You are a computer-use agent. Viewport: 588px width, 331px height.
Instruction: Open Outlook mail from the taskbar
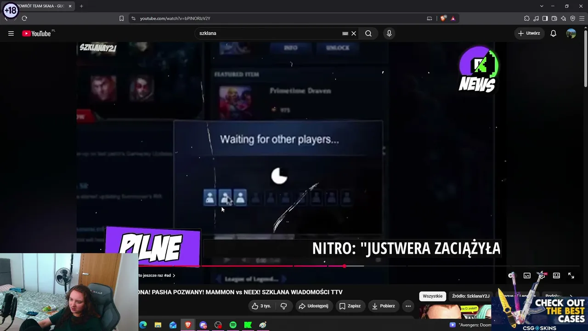pos(173,325)
